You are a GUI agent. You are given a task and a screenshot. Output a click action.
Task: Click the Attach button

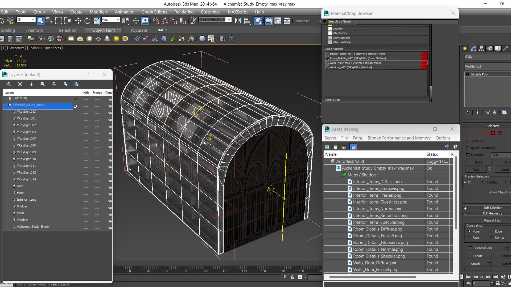click(x=475, y=264)
